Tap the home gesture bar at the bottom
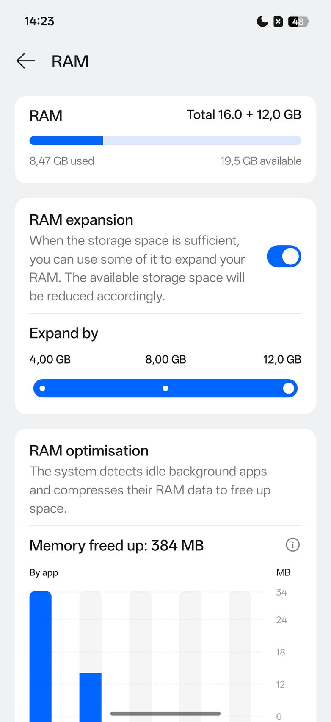 point(165,714)
